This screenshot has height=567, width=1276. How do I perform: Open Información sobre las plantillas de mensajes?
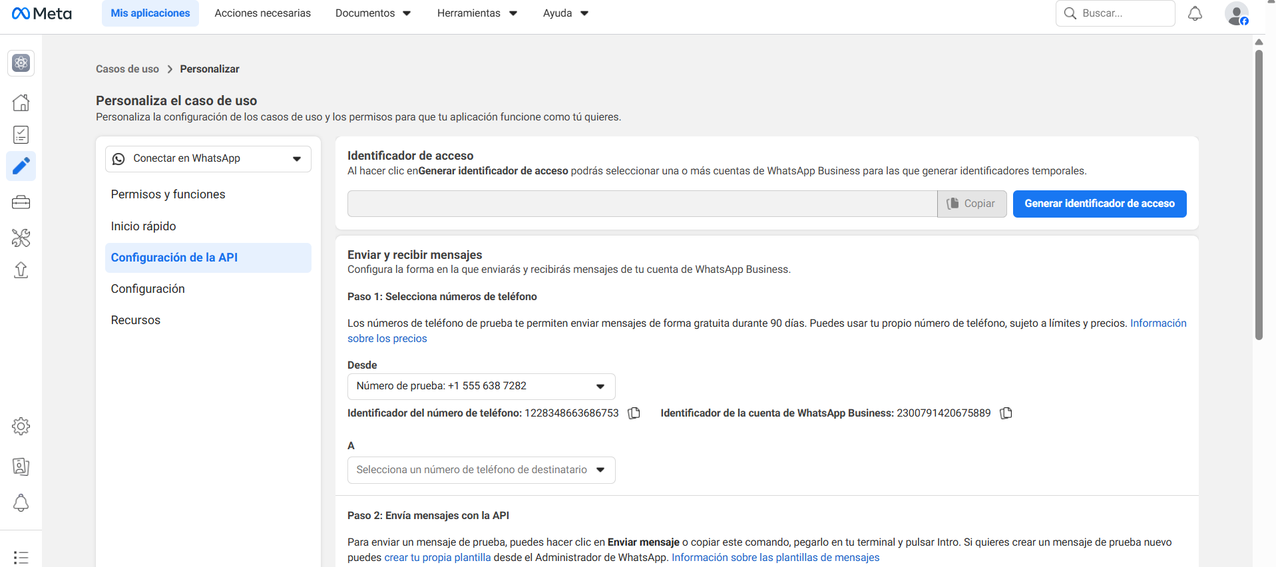(775, 558)
